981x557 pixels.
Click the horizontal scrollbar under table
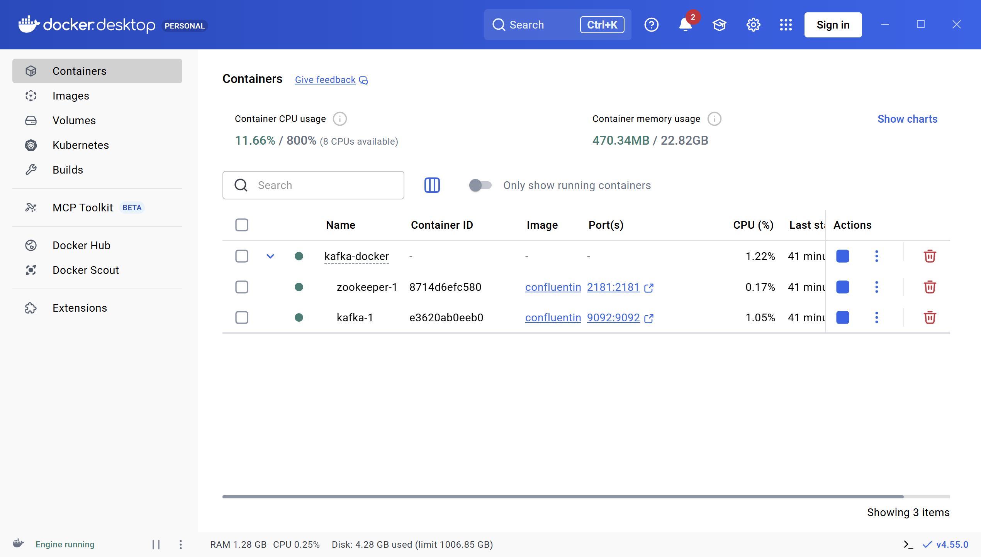(x=563, y=497)
